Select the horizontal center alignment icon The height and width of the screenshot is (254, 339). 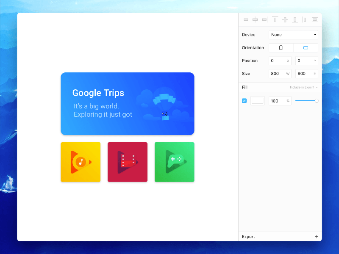(x=255, y=19)
